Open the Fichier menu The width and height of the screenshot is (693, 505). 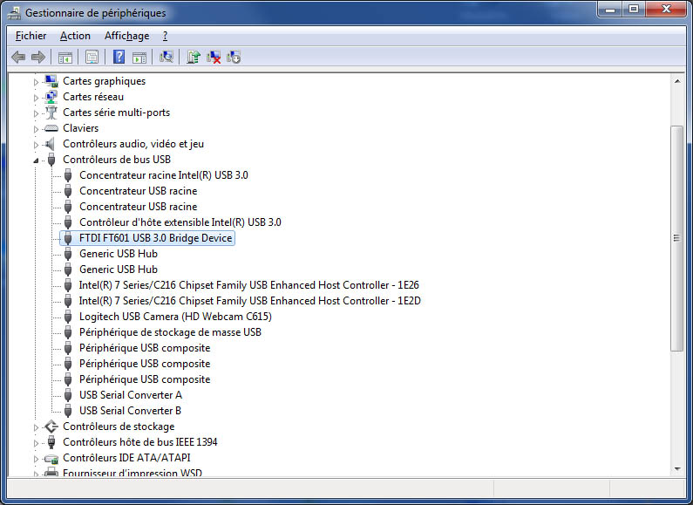click(31, 36)
